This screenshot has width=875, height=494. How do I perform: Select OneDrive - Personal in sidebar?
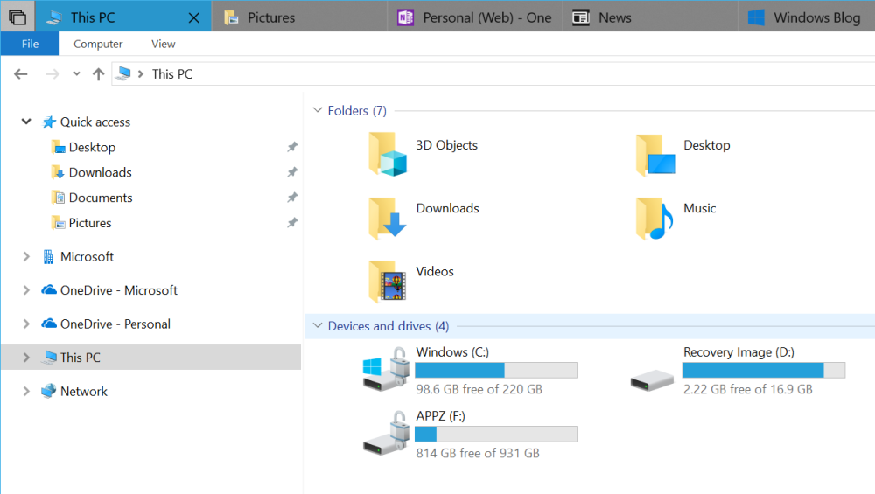(x=115, y=324)
